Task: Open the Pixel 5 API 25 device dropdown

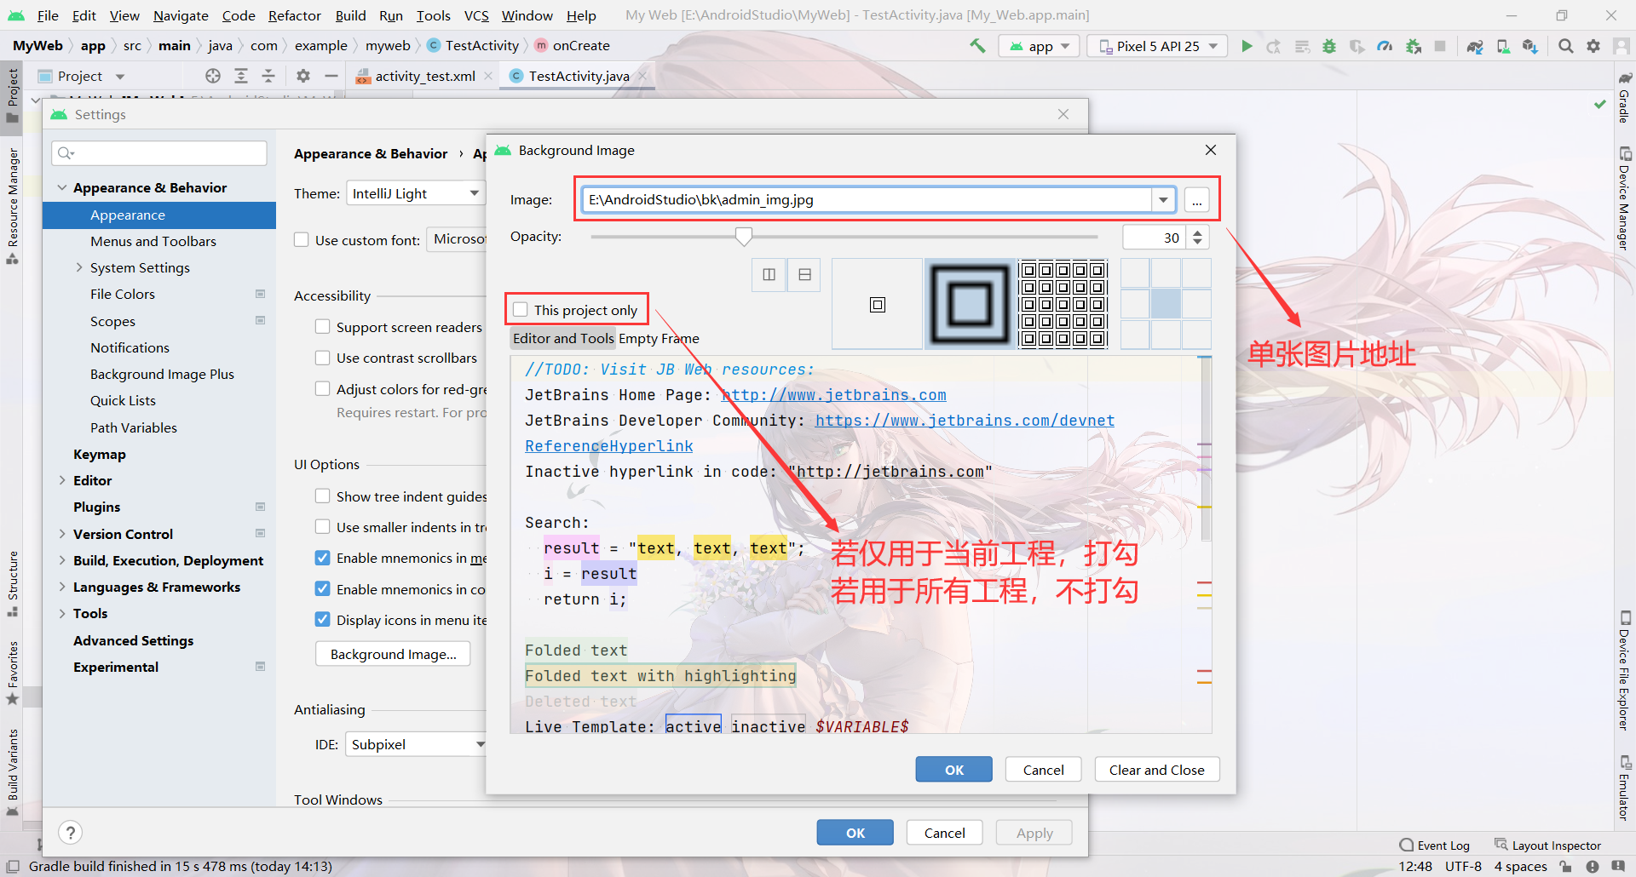Action: pyautogui.click(x=1157, y=46)
